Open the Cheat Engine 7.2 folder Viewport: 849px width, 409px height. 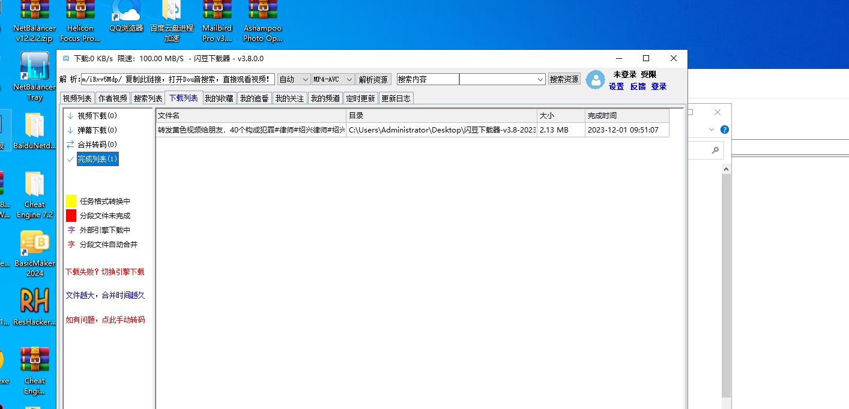click(34, 195)
